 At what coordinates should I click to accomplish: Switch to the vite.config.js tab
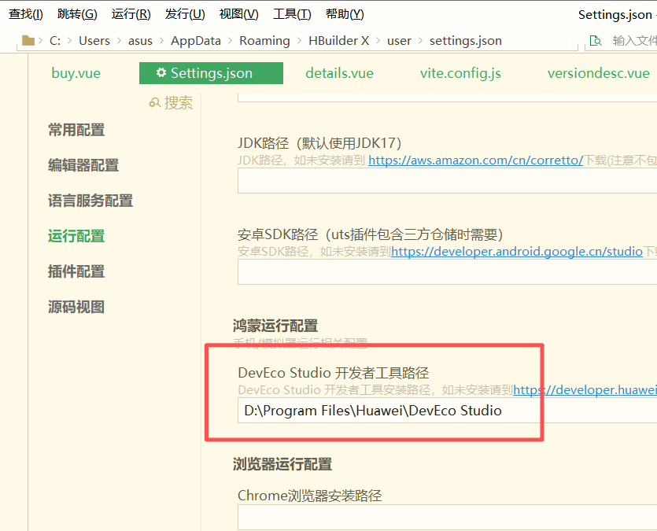click(460, 73)
